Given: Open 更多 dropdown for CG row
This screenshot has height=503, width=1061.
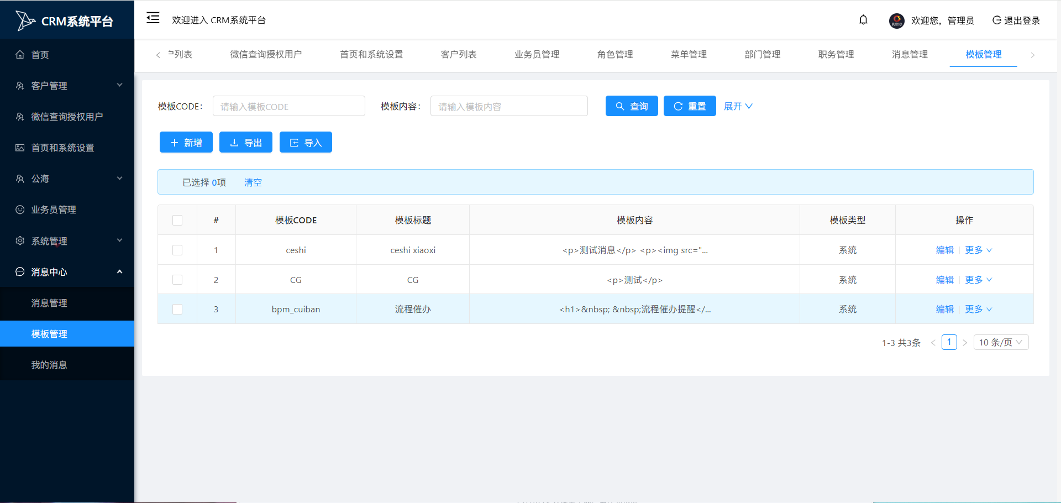Looking at the screenshot, I should pos(978,280).
